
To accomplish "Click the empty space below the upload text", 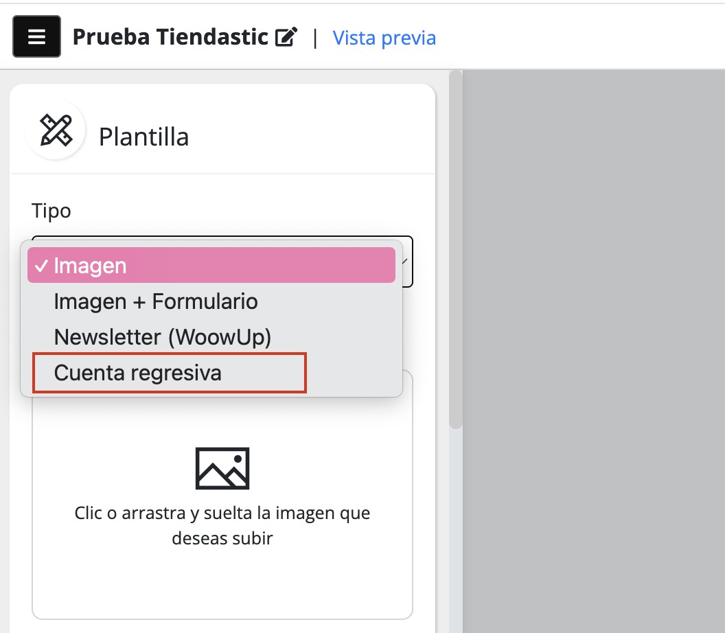I will click(x=222, y=584).
